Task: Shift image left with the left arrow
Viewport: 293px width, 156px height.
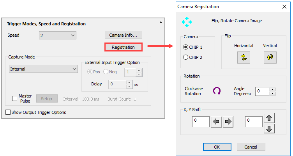Action: click(x=216, y=122)
